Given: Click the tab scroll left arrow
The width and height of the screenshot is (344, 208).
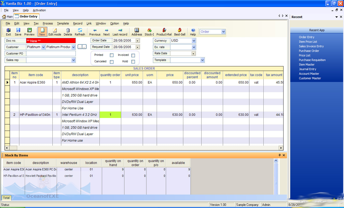Looking at the screenshot, I should [279, 16].
